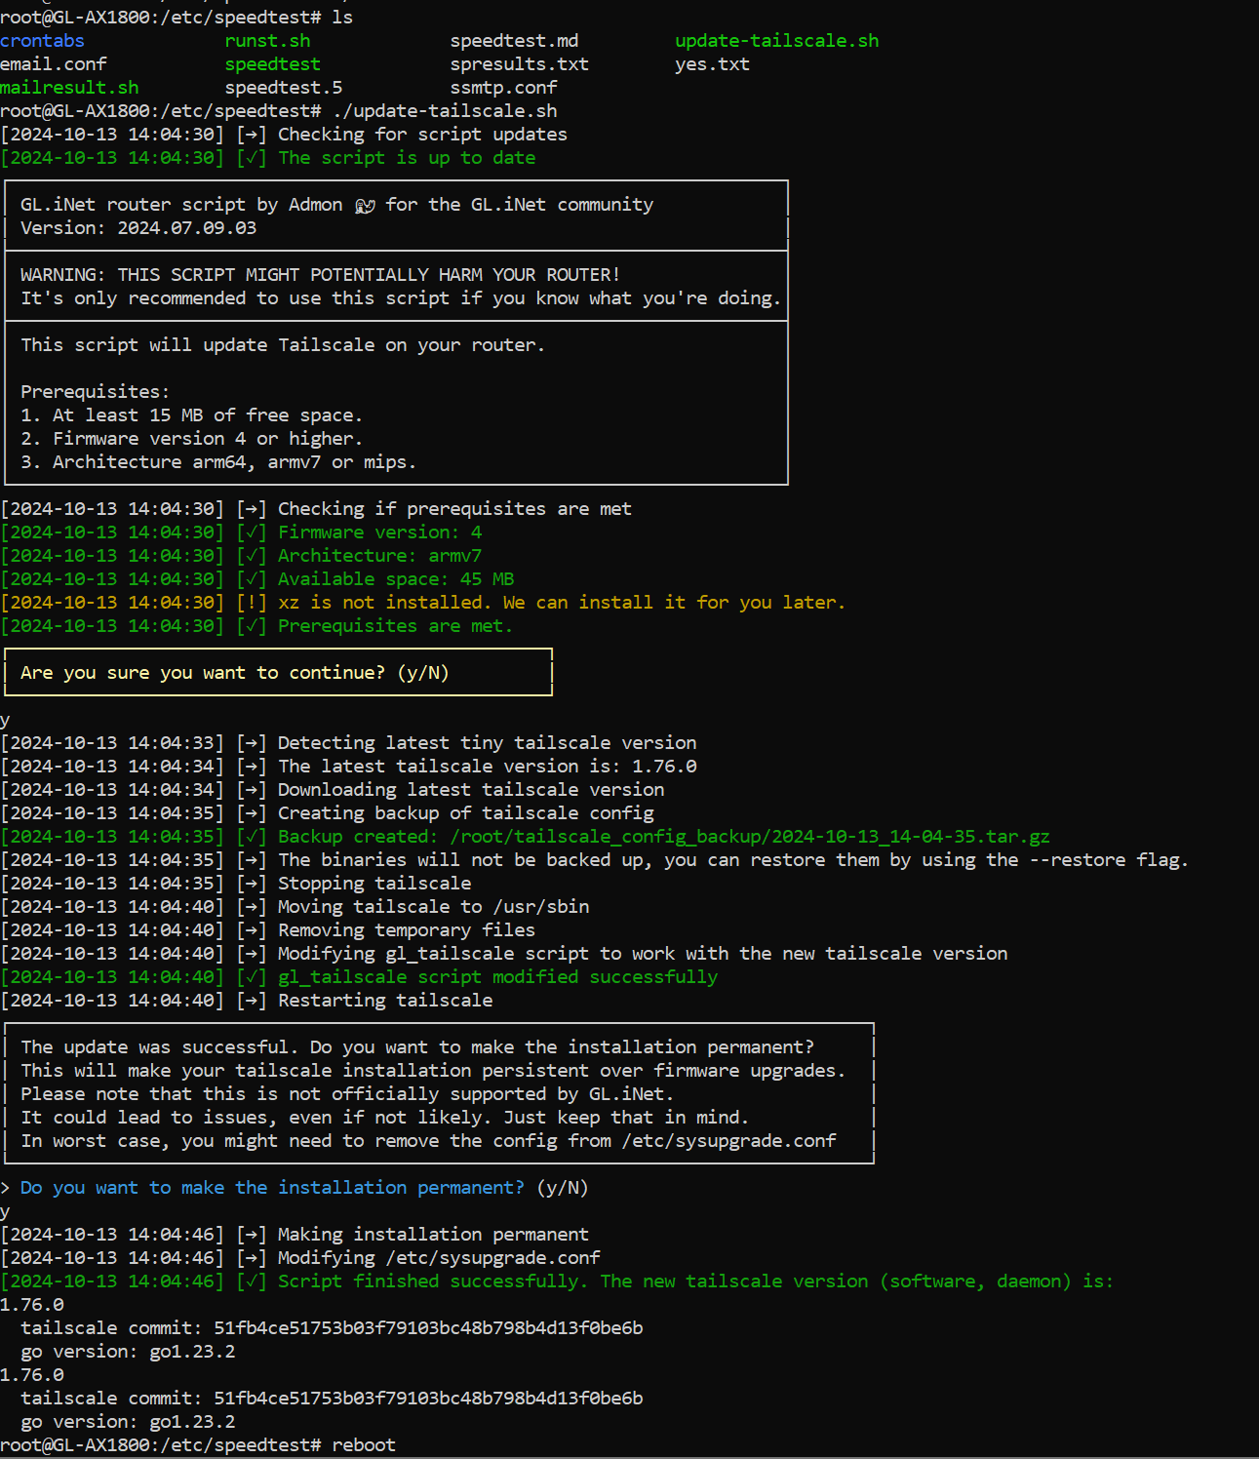Click the first tailscale commit hash line
The width and height of the screenshot is (1259, 1459).
332,1328
